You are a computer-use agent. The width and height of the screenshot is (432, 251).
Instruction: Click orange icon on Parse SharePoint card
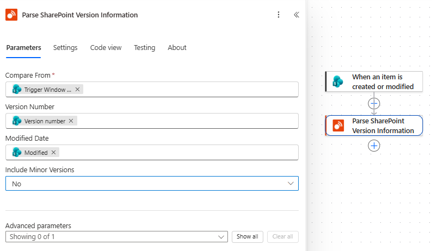[x=338, y=125]
